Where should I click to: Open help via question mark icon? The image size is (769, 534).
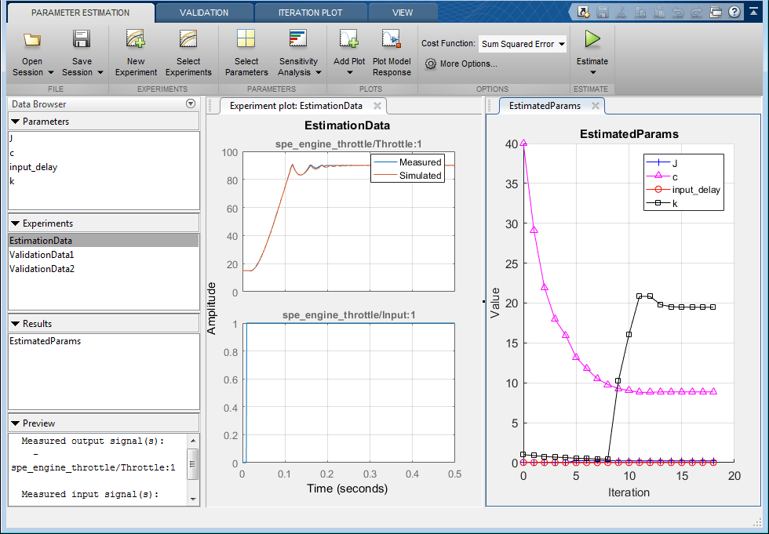click(734, 12)
